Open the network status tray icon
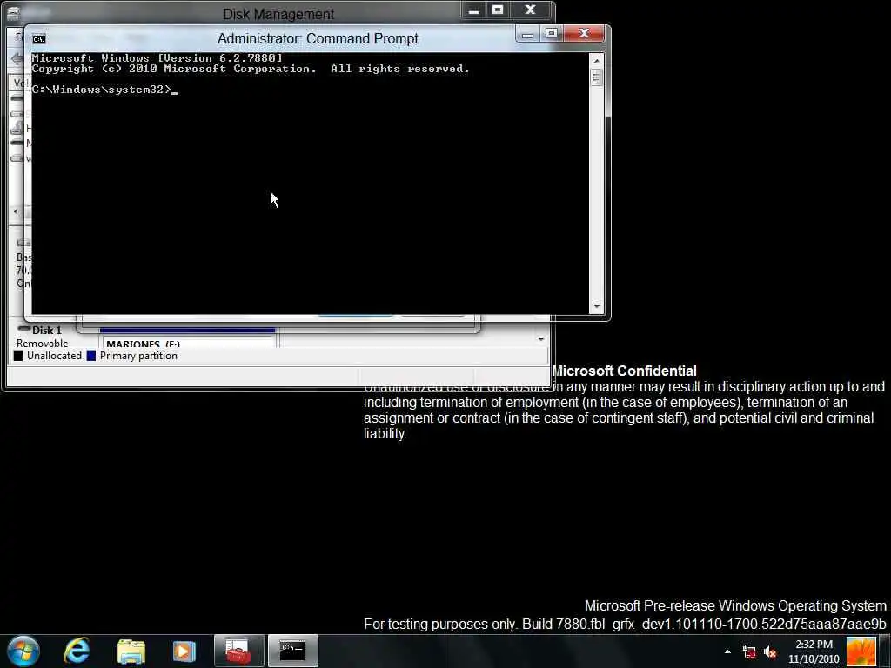The width and height of the screenshot is (891, 668). [x=749, y=652]
